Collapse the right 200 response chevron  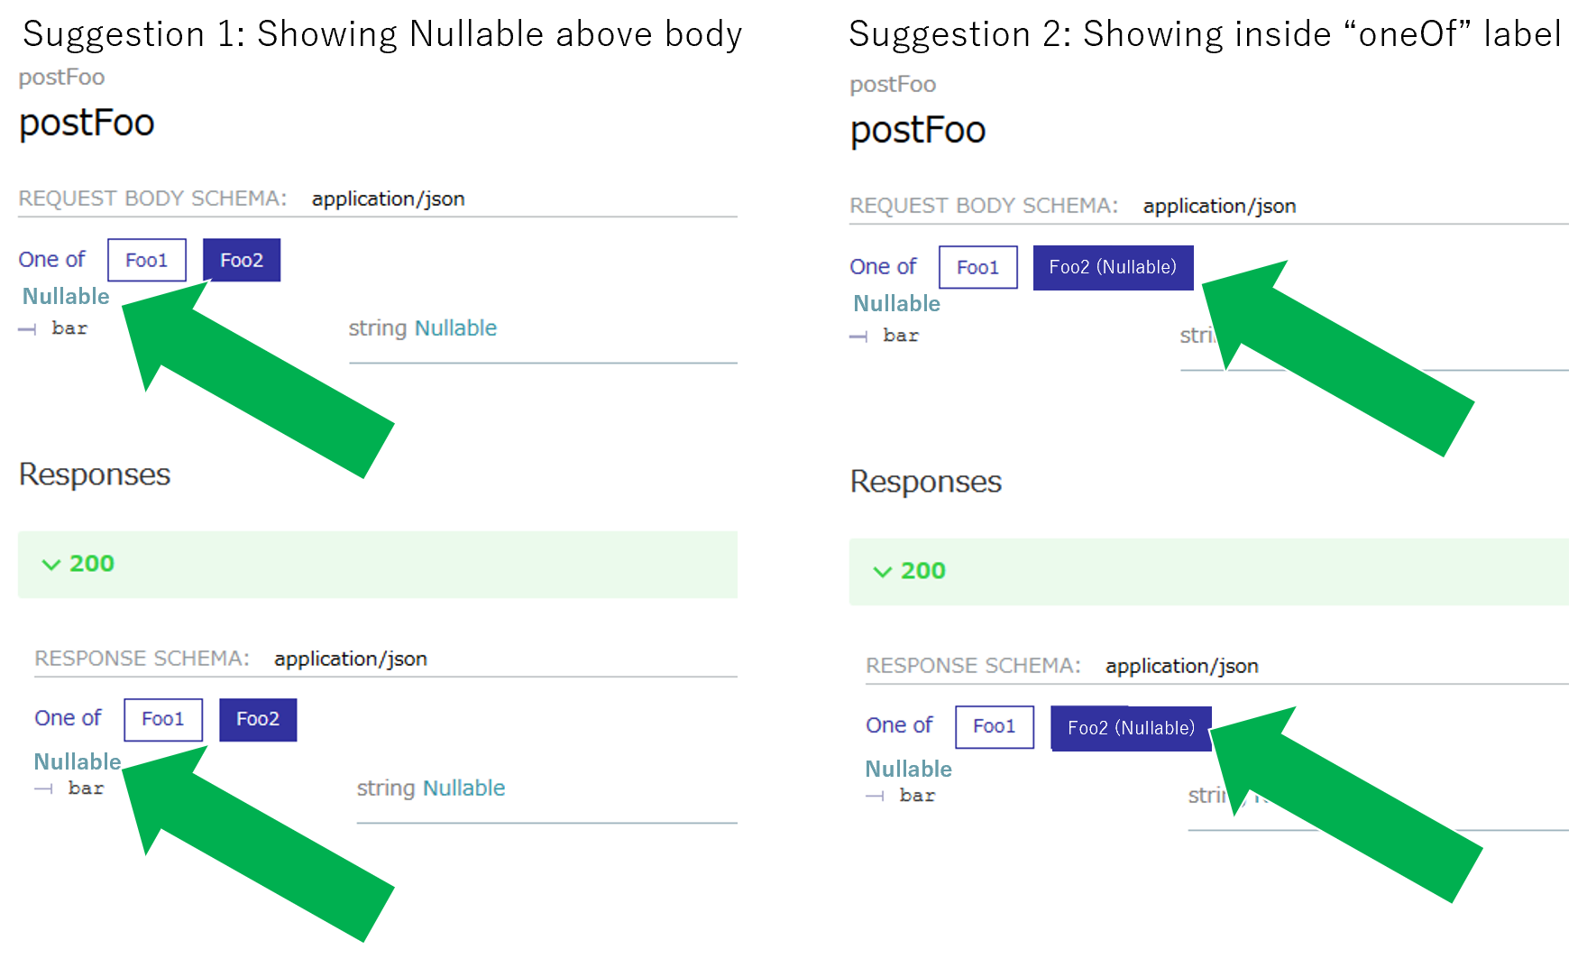click(883, 571)
